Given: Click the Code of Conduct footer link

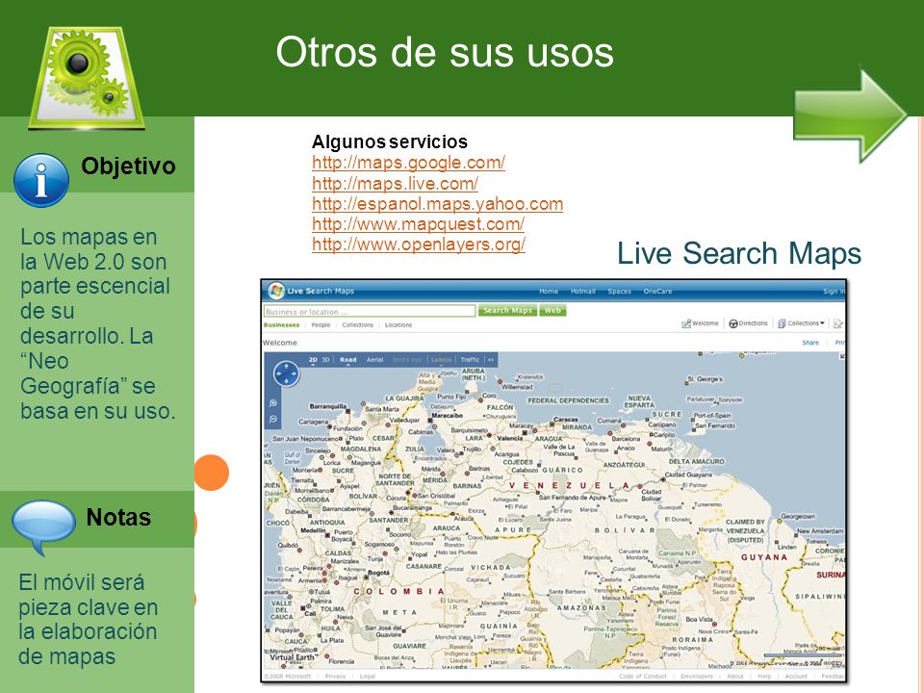Looking at the screenshot, I should [x=642, y=676].
